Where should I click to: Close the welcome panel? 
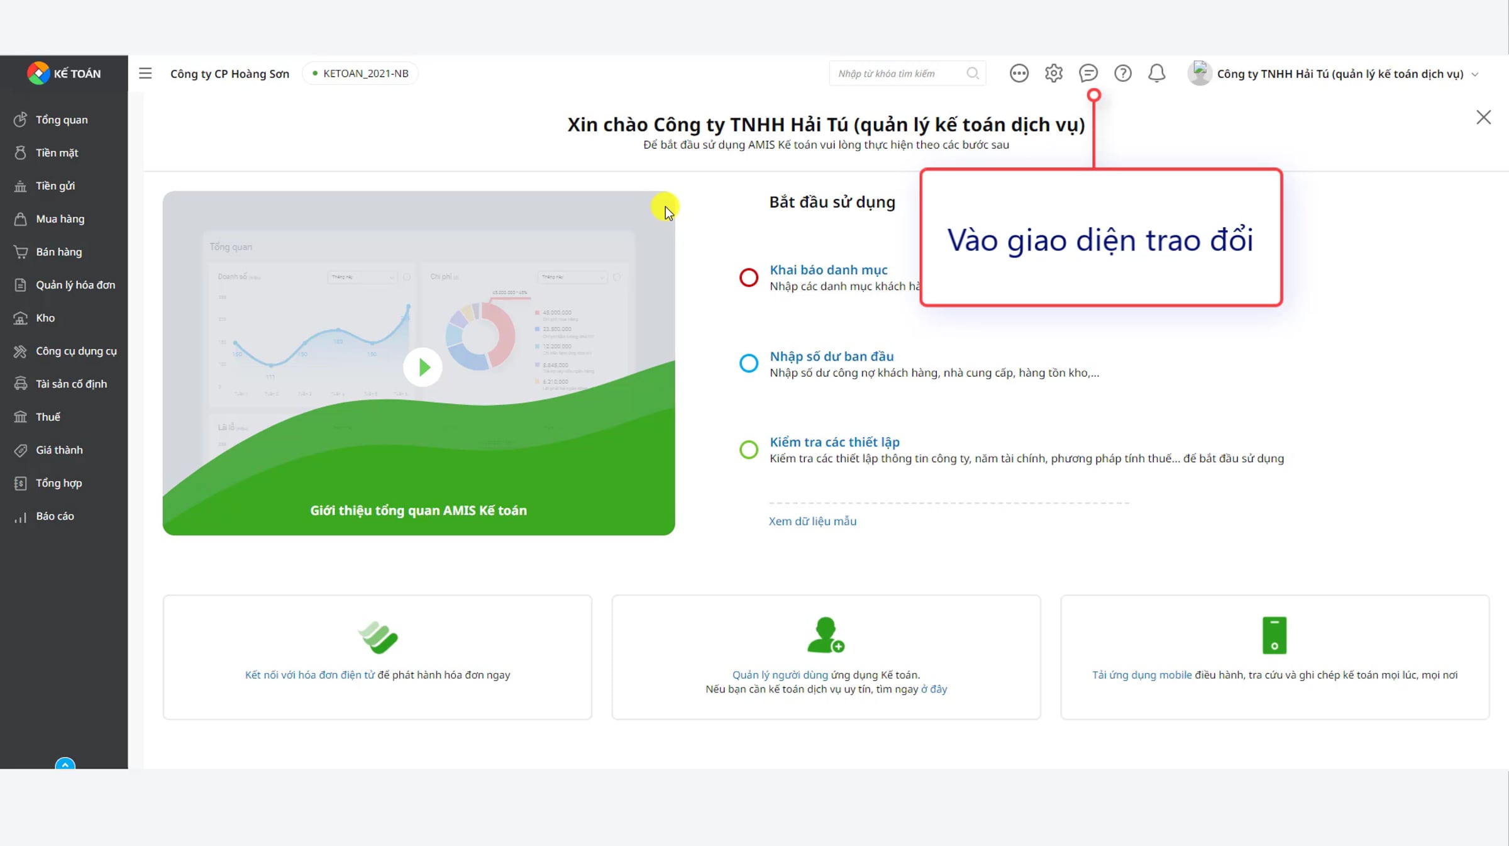click(x=1484, y=118)
